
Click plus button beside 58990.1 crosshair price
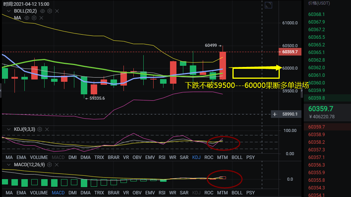tap(275, 114)
